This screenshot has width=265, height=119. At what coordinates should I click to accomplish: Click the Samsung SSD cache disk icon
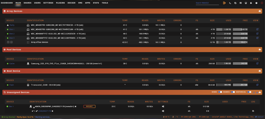(28, 63)
